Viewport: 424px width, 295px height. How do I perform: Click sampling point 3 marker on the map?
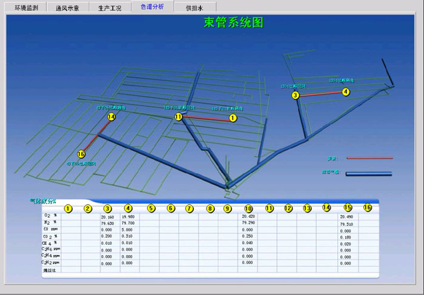pyautogui.click(x=296, y=95)
